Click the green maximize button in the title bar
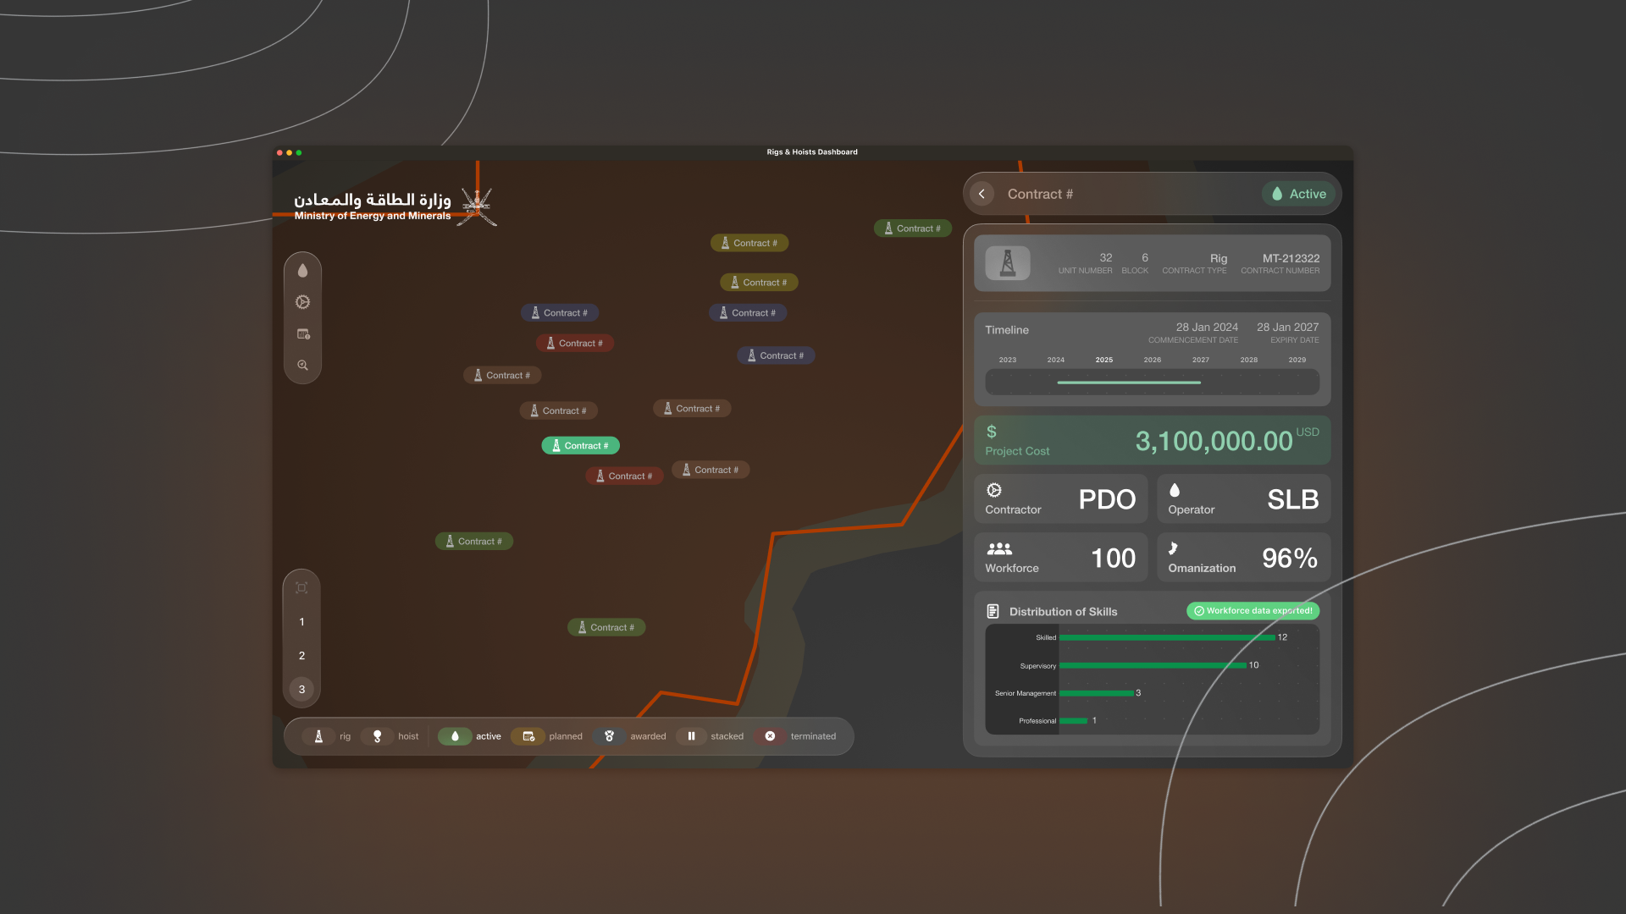Viewport: 1626px width, 914px height. pos(299,153)
